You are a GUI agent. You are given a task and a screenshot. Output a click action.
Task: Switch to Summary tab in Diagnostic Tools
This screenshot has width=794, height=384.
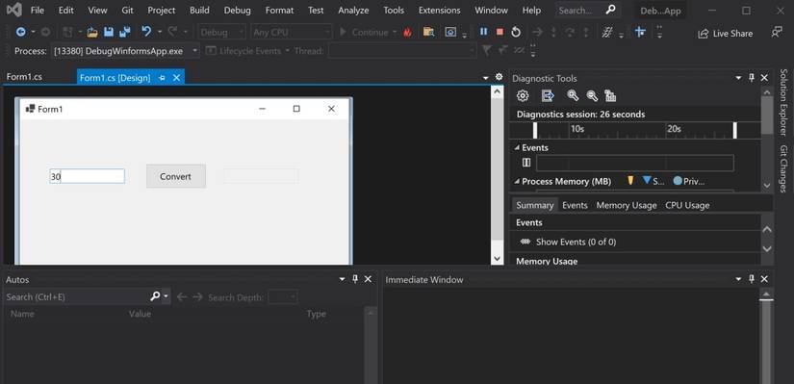coord(535,205)
